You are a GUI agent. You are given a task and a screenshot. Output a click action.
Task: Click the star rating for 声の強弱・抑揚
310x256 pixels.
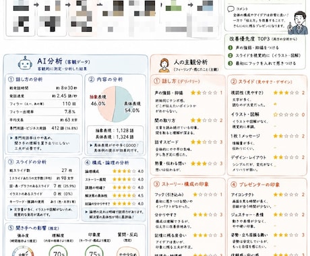point(204,92)
